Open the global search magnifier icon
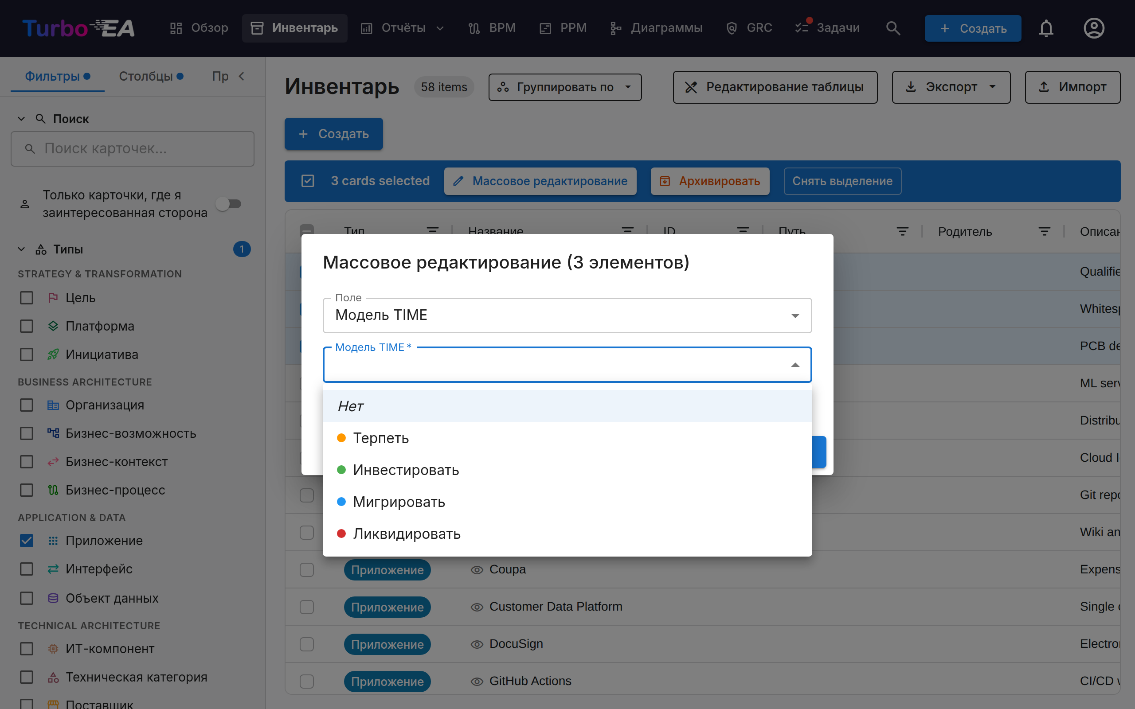This screenshot has width=1135, height=709. pyautogui.click(x=893, y=28)
